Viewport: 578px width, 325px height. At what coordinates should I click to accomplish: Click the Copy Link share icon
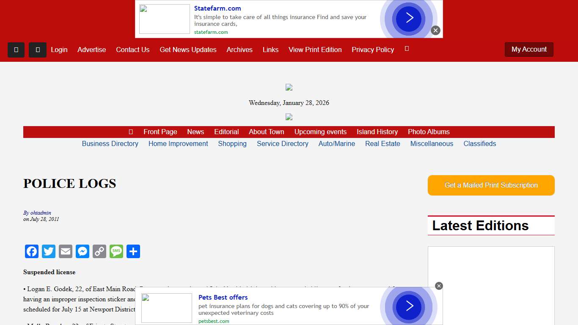click(x=99, y=251)
